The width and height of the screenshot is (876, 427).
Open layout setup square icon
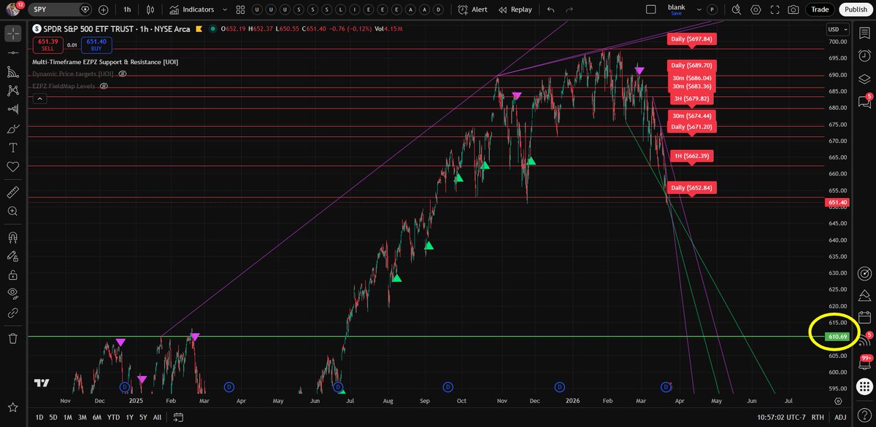[652, 9]
